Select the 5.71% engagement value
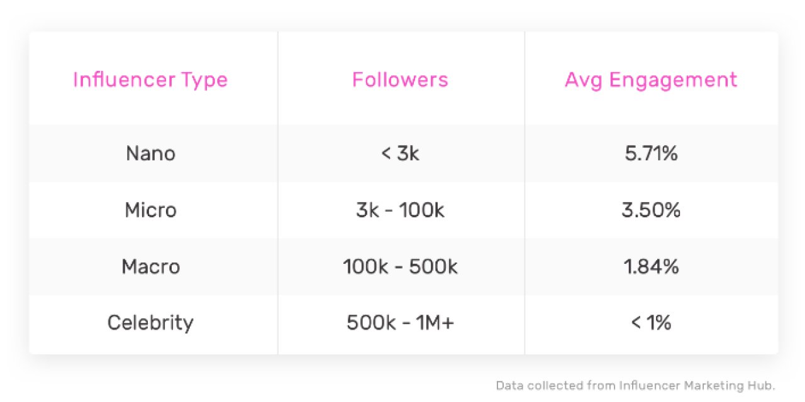 [x=651, y=153]
